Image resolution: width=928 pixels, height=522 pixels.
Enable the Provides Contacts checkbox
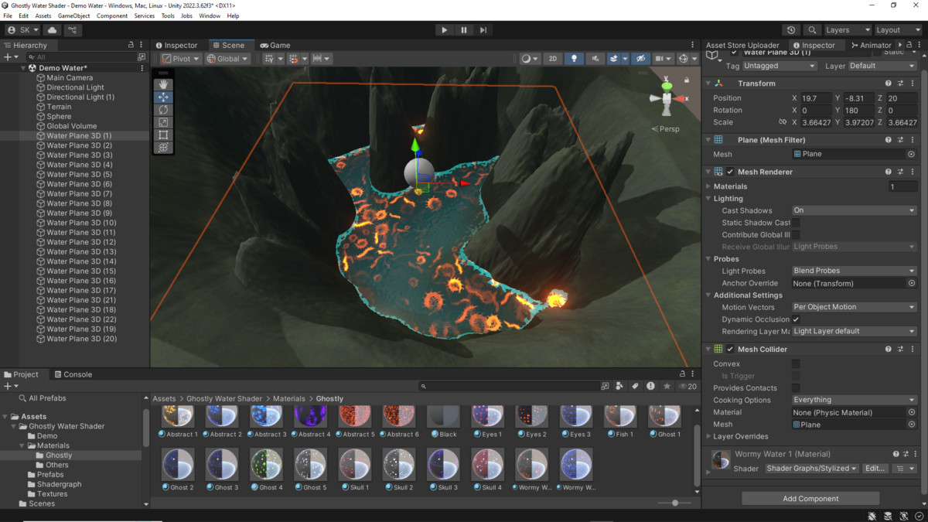point(796,388)
